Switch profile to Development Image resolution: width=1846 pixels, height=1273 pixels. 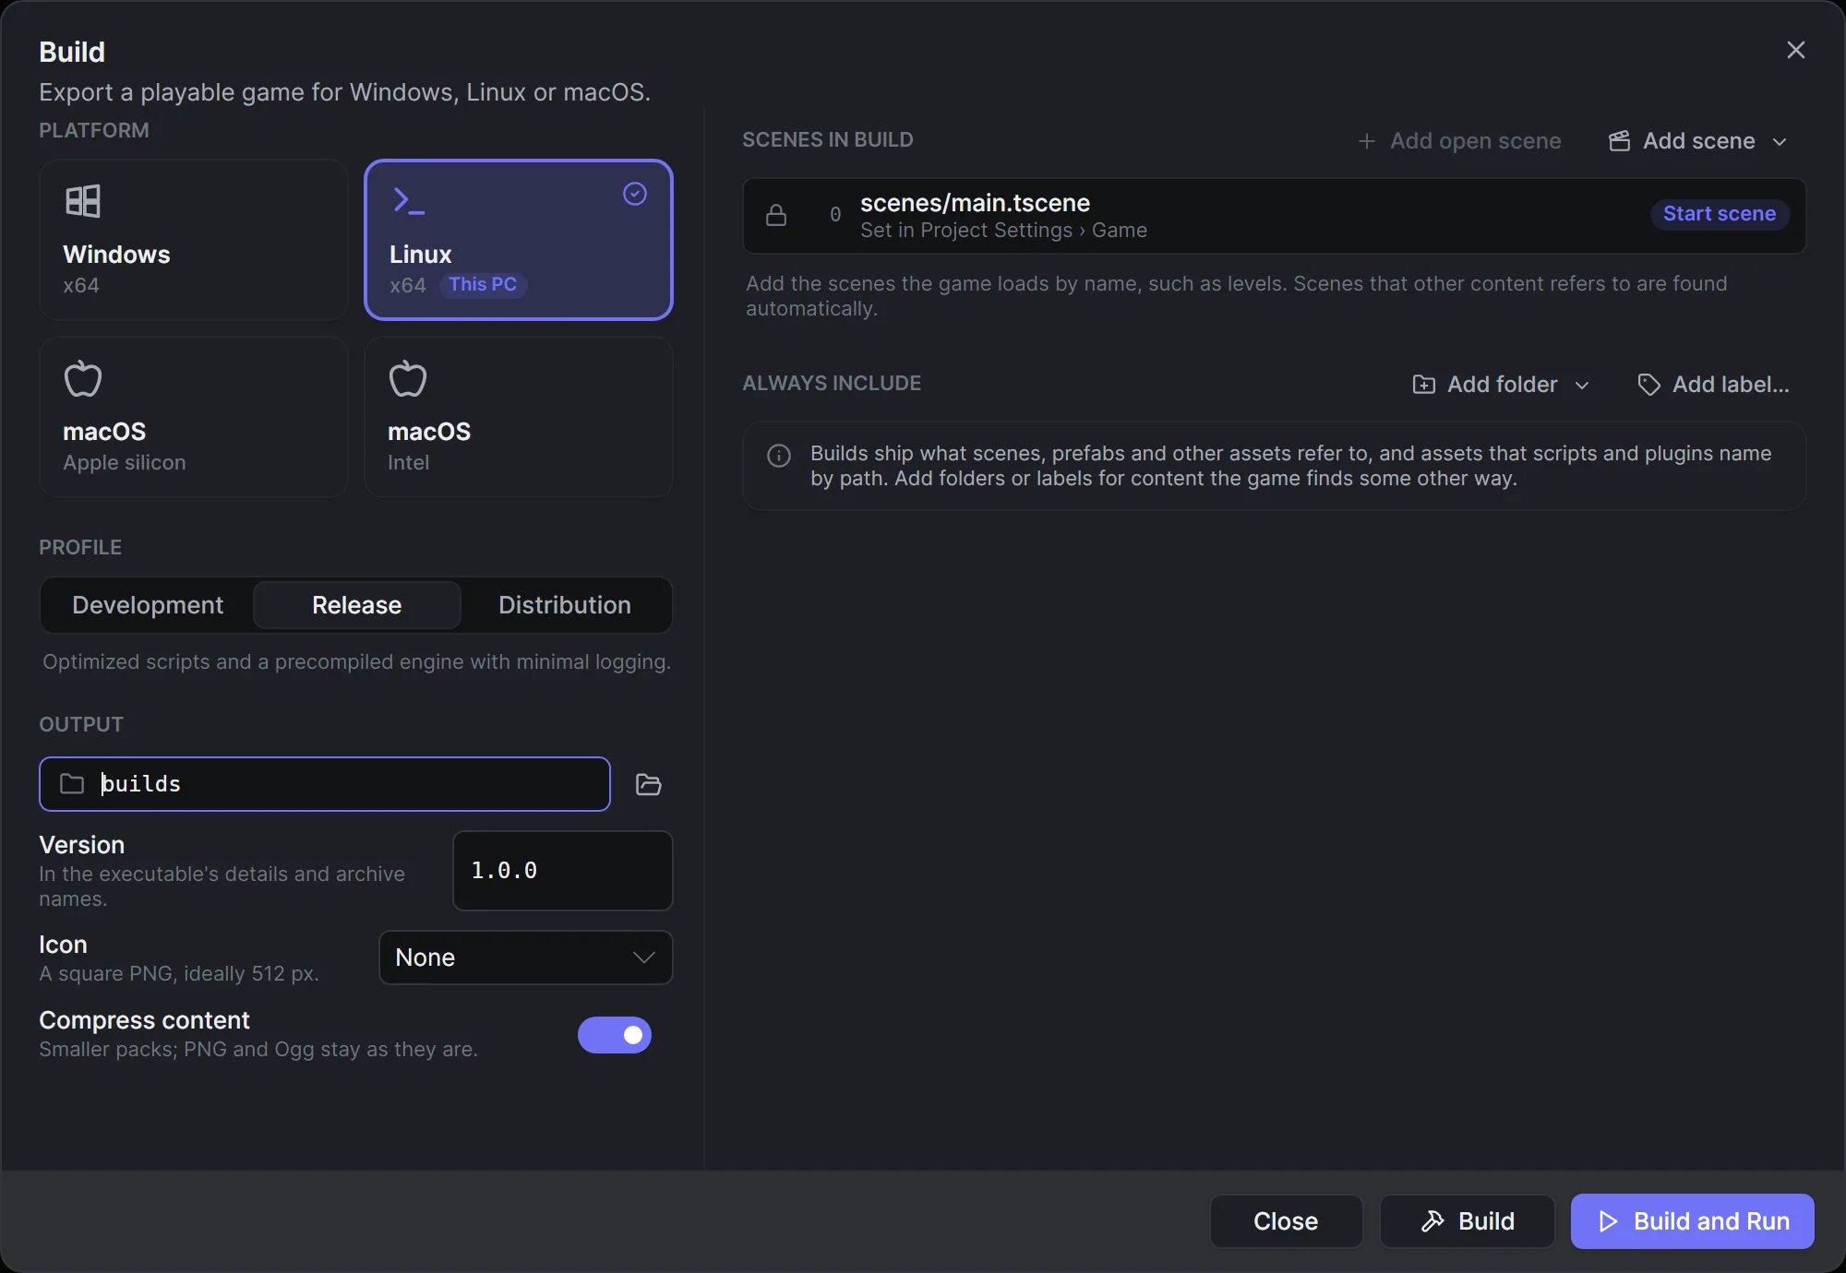pyautogui.click(x=148, y=605)
